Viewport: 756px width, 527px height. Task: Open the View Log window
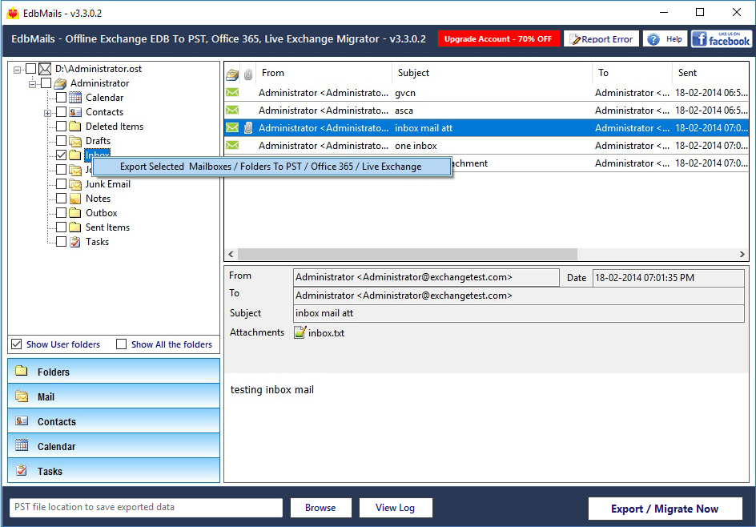[x=396, y=508]
